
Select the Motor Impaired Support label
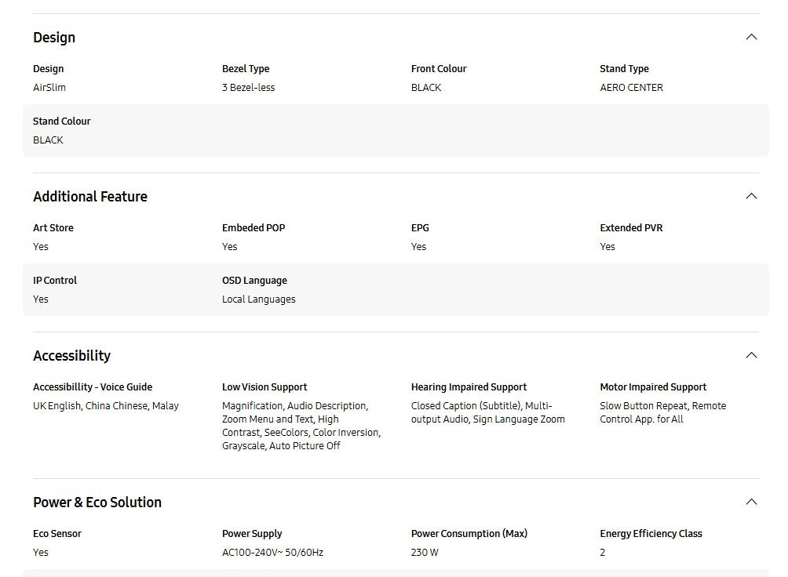653,387
